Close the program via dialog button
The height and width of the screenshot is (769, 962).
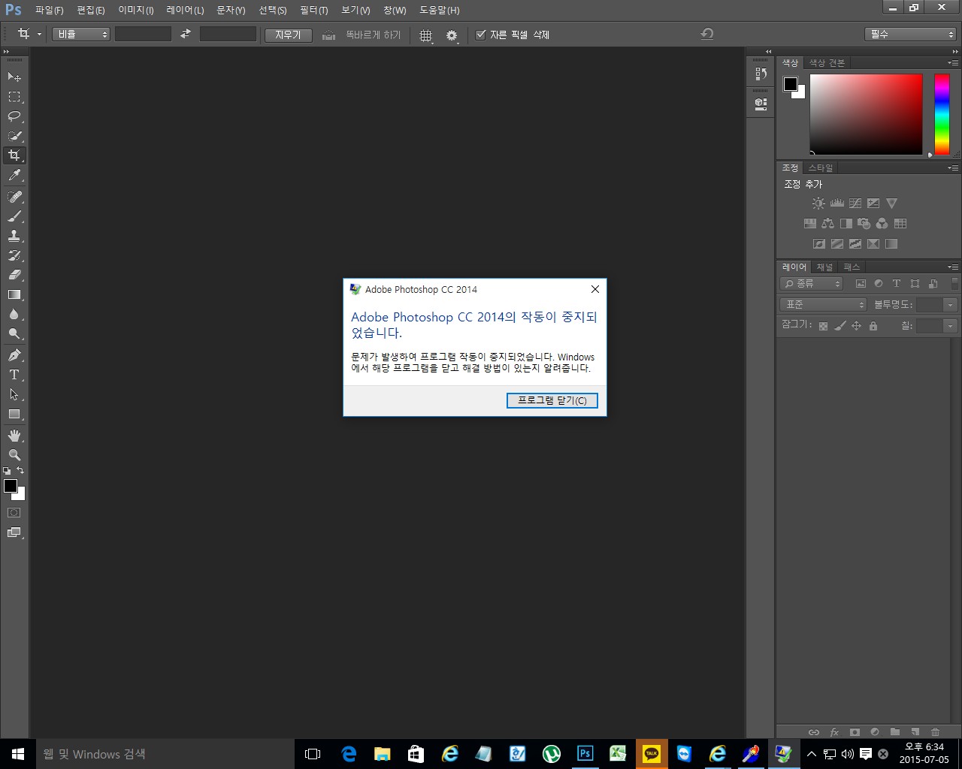click(552, 400)
